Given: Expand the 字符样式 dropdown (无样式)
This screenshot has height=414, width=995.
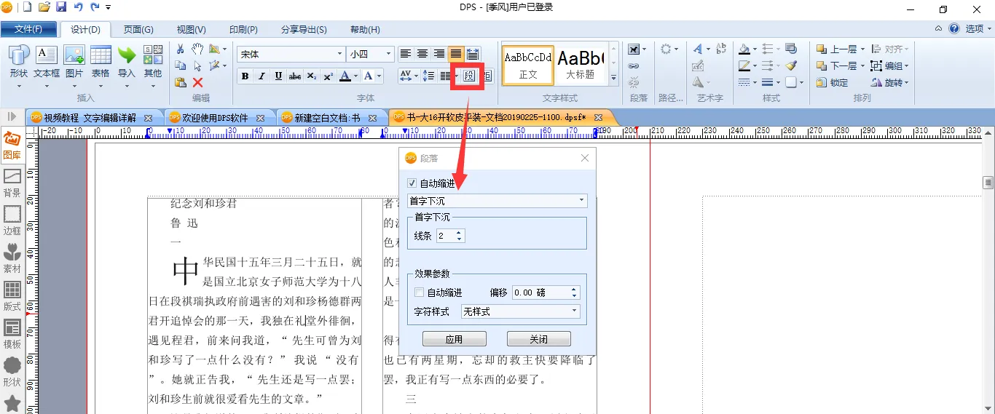Looking at the screenshot, I should [574, 311].
